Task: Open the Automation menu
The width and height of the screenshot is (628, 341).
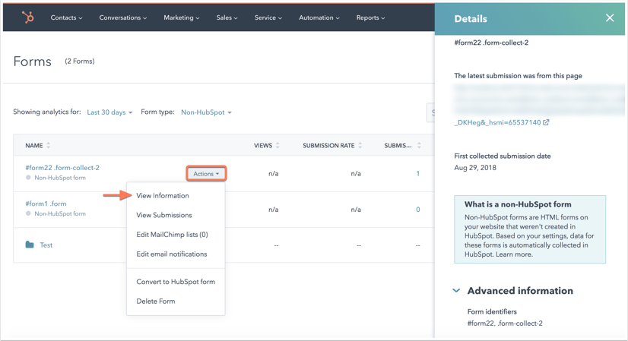Action: coord(319,17)
